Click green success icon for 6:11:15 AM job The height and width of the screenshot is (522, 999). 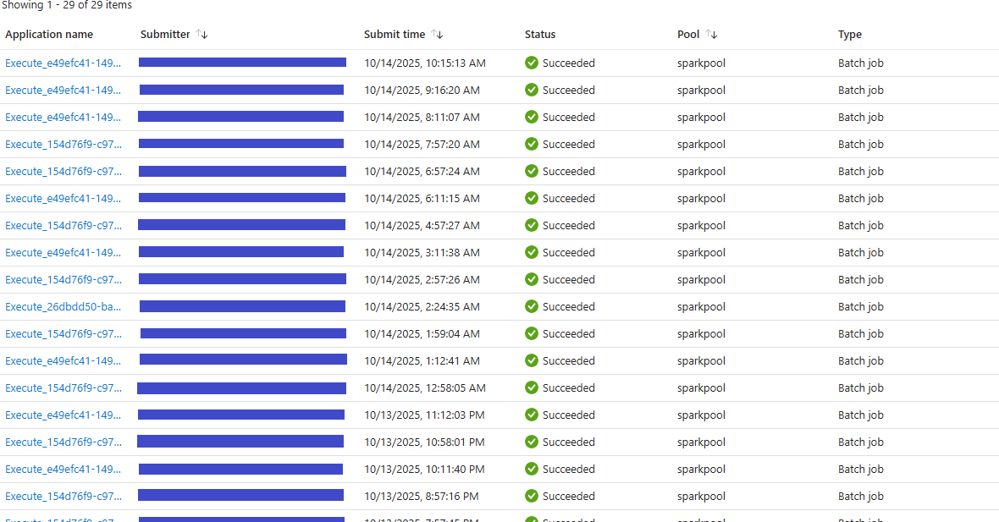coord(532,198)
